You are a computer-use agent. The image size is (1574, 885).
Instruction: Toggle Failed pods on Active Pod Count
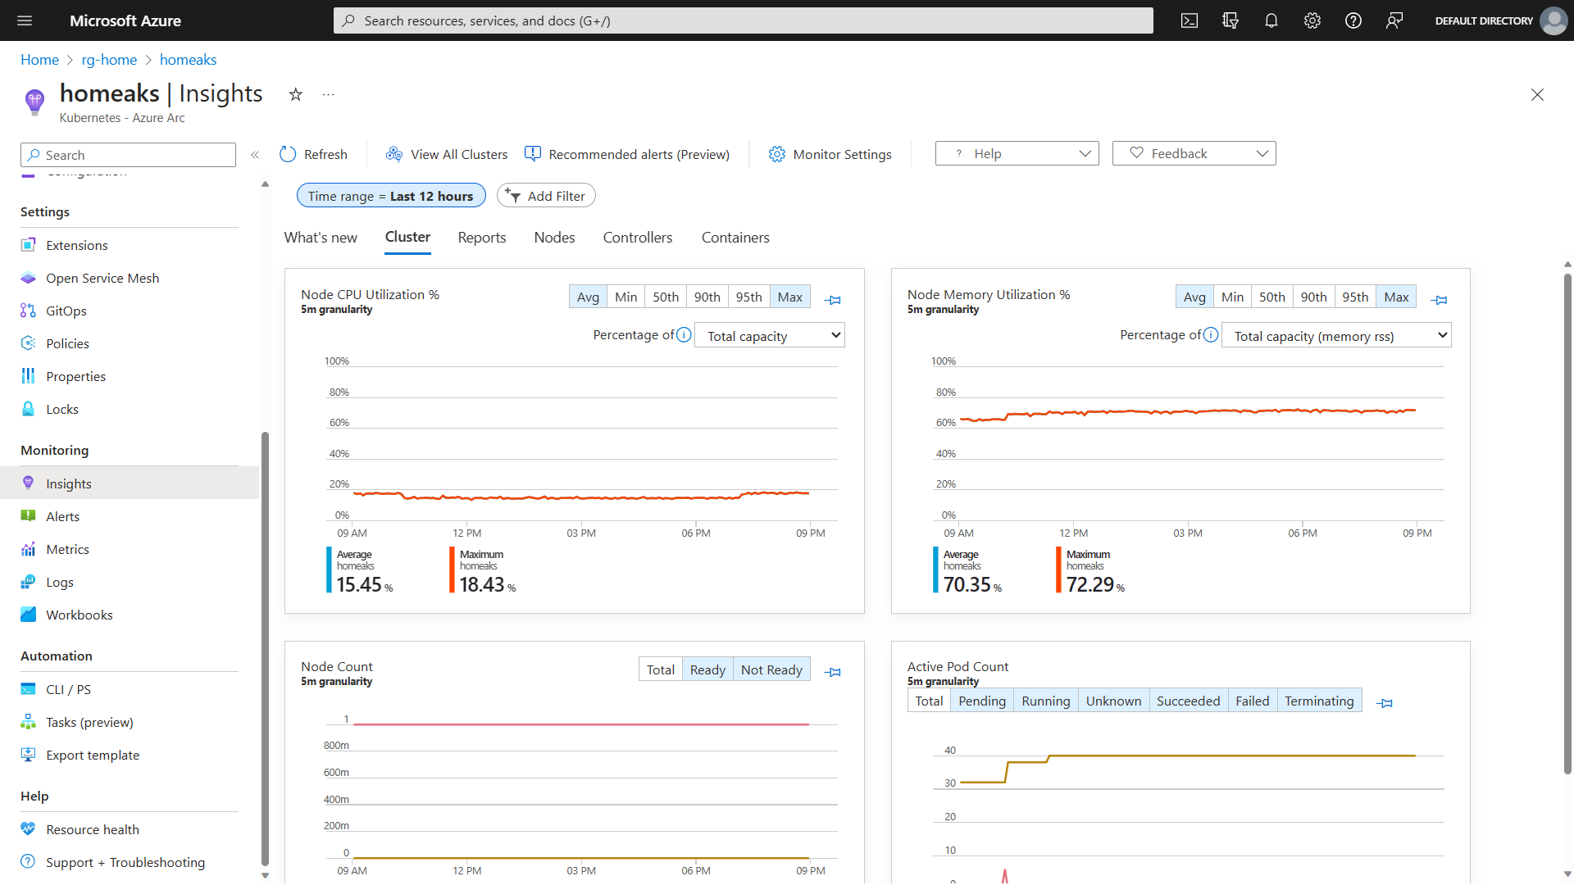coord(1252,701)
